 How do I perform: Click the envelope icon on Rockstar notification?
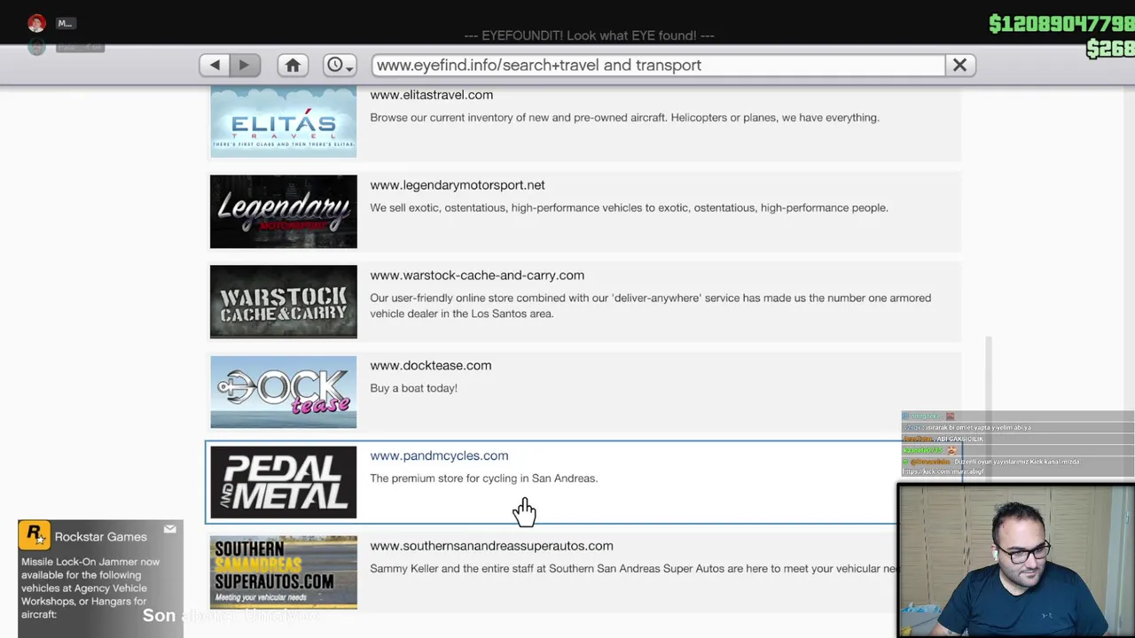click(169, 530)
